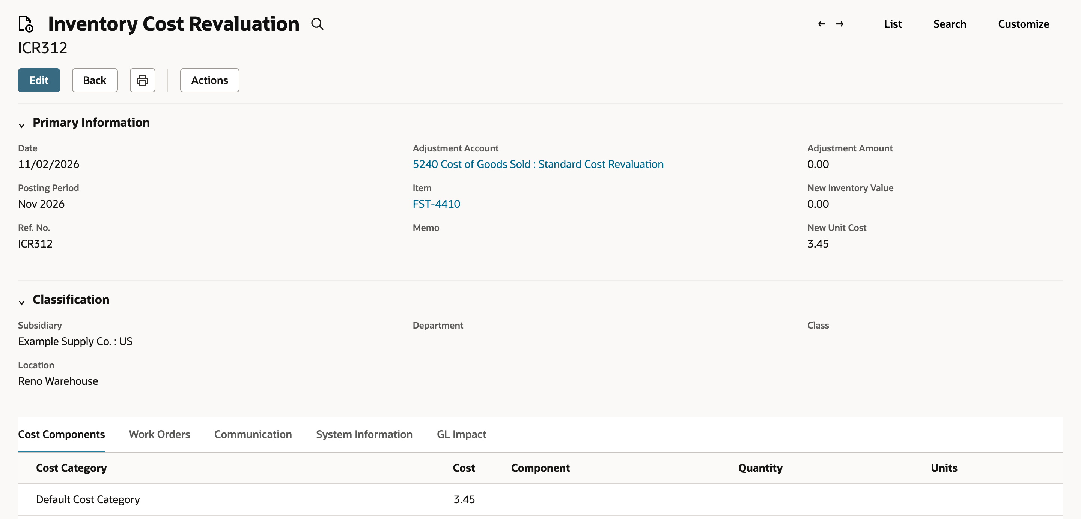
Task: Collapse the Primary Information section
Action: point(21,125)
